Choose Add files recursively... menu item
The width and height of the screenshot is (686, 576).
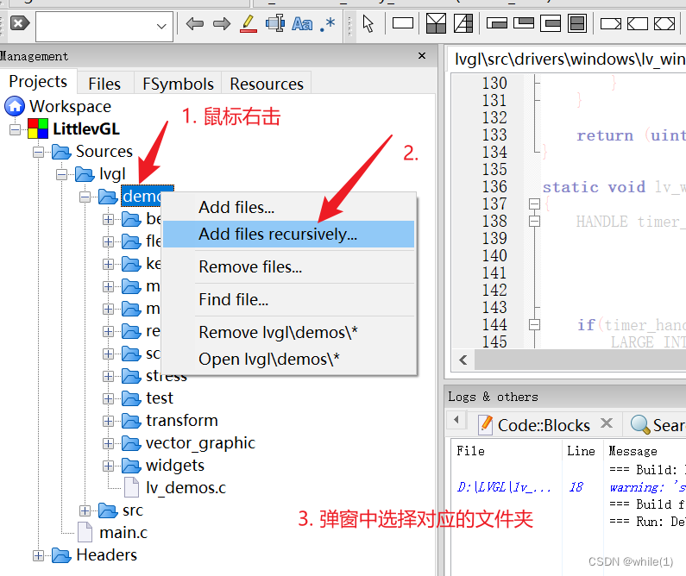(289, 235)
